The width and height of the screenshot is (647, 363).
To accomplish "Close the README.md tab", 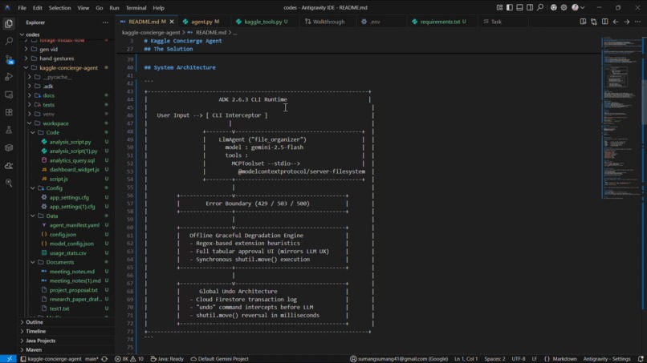I will [x=172, y=22].
